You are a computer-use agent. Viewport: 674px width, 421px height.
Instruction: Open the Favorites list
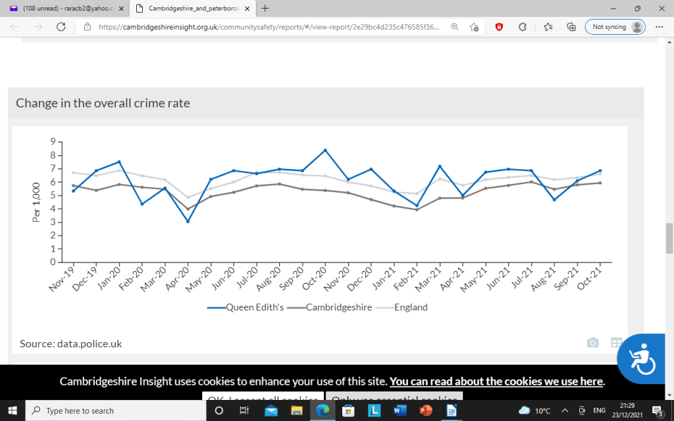(x=548, y=27)
